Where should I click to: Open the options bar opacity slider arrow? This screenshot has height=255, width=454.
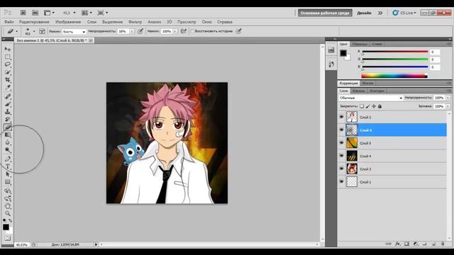tap(132, 31)
